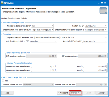Enable the RTT checkbox

tap(3, 81)
